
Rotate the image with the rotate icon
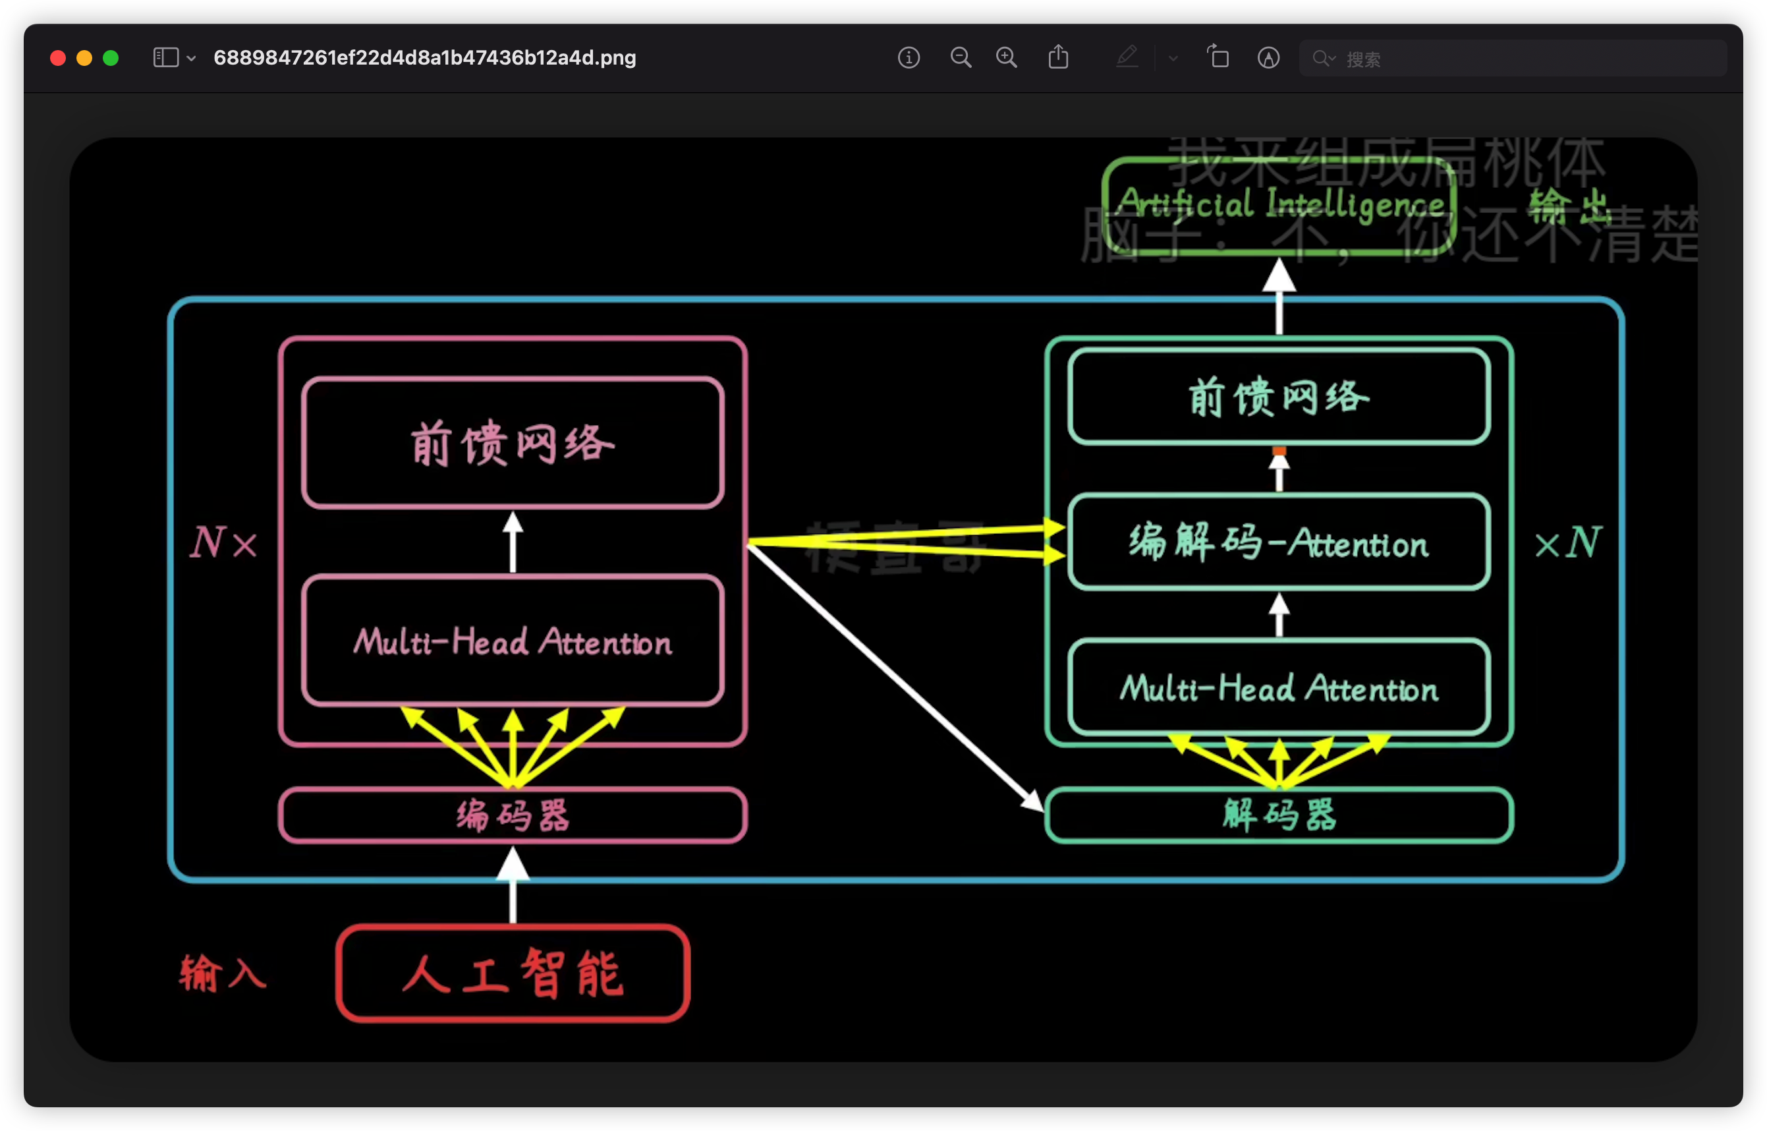click(1218, 57)
